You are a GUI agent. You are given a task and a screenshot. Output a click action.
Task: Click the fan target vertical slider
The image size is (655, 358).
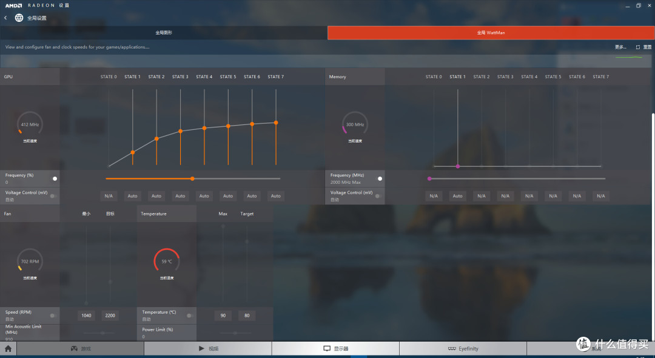(x=110, y=265)
